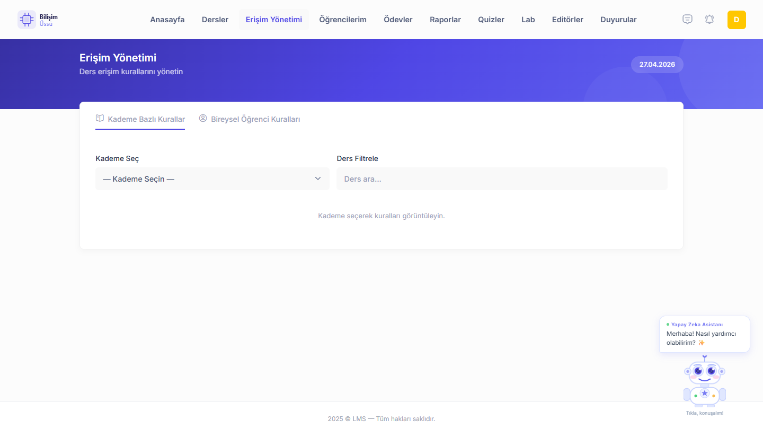Switch to Bireysel Öğrenci Kuralları tab
The height and width of the screenshot is (429, 763).
click(250, 119)
